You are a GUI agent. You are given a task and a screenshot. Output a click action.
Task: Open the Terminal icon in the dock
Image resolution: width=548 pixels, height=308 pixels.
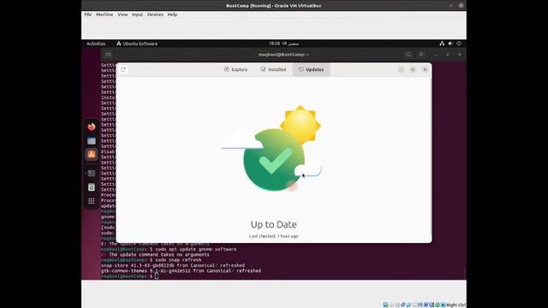92,173
